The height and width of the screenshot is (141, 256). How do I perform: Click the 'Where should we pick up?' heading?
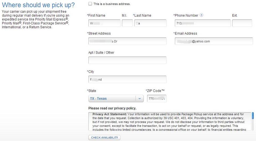[38, 5]
